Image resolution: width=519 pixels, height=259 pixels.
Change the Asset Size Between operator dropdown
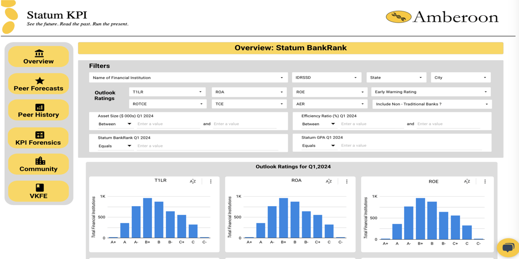(x=115, y=124)
